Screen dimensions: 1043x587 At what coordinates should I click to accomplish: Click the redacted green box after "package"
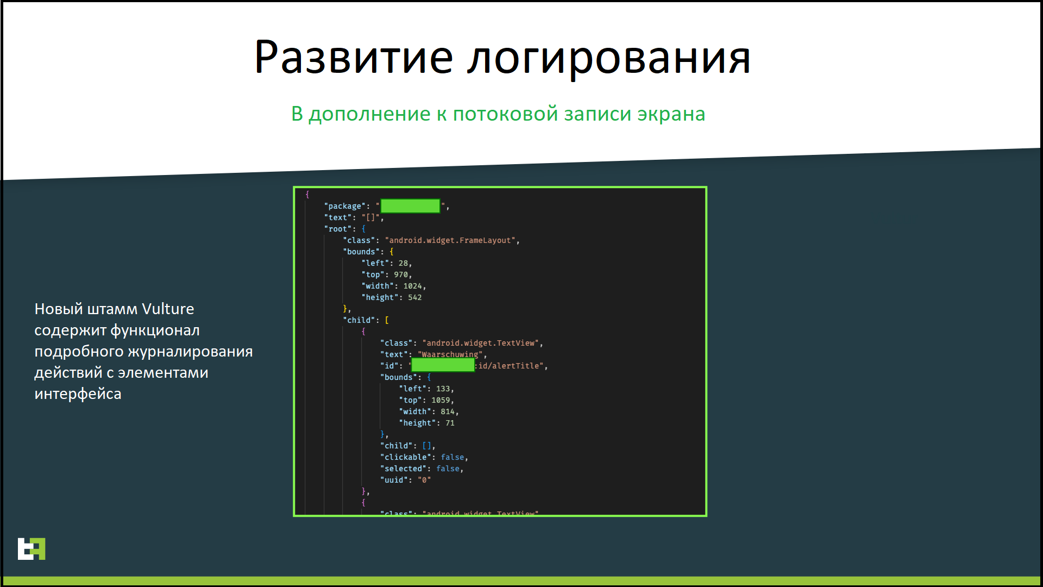(410, 206)
